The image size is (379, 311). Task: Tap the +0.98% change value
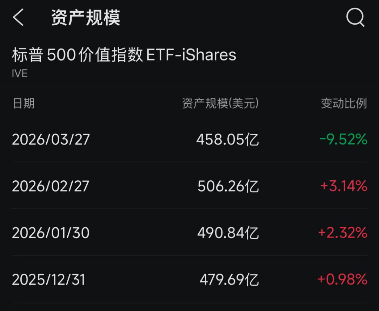click(342, 279)
